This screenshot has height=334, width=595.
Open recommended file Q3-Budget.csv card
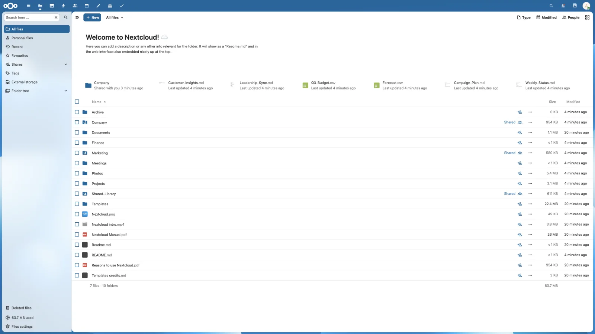tap(334, 85)
